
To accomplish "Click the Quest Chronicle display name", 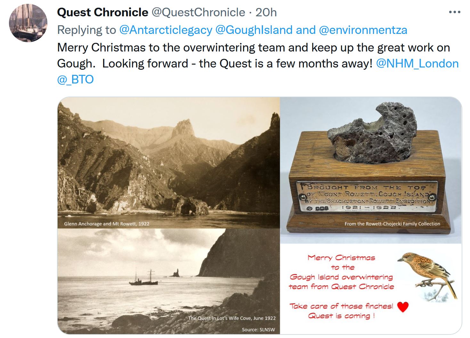I will 103,12.
